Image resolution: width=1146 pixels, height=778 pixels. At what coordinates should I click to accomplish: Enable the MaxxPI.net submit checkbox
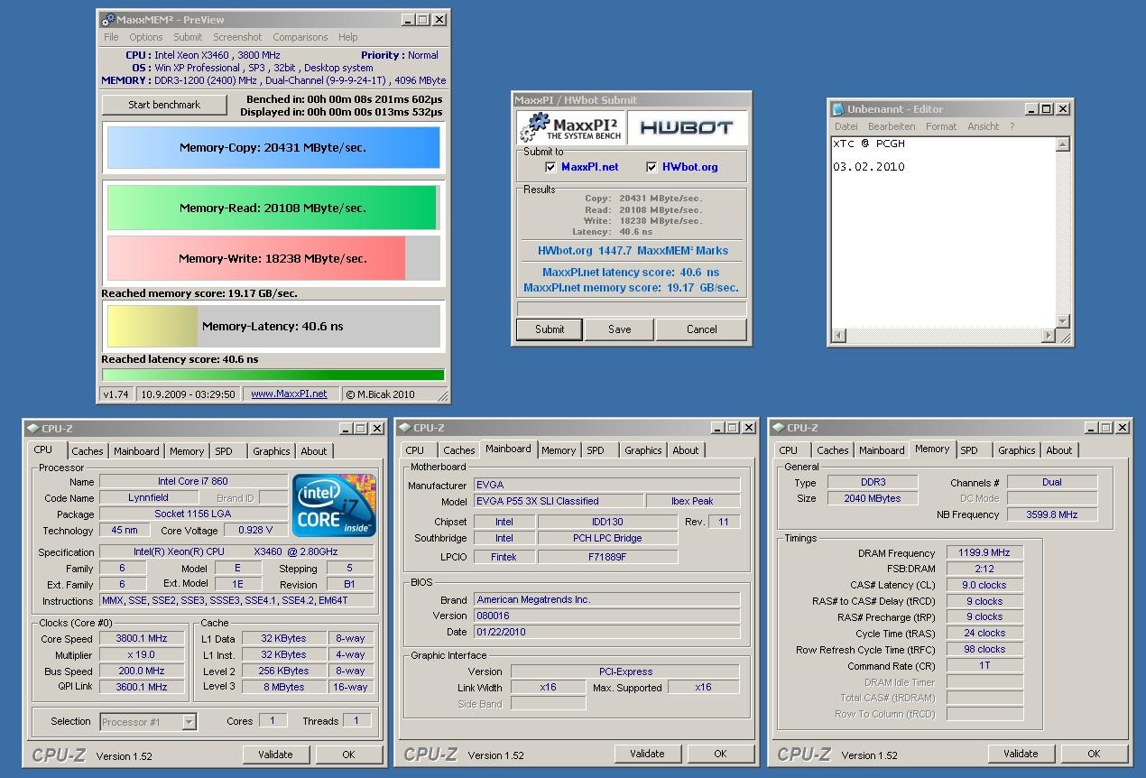550,168
